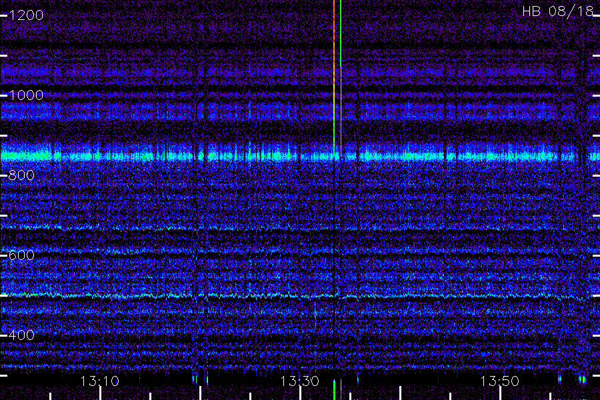Click the 400 frequency axis label
600x400 pixels.
(x=21, y=335)
